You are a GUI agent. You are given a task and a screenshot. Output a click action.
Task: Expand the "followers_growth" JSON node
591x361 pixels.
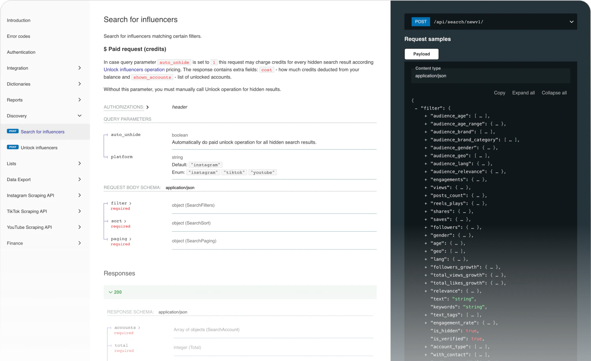click(426, 267)
